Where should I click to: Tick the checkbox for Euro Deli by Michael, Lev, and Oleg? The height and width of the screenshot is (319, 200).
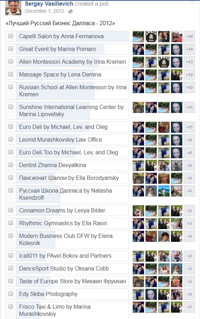pyautogui.click(x=11, y=126)
